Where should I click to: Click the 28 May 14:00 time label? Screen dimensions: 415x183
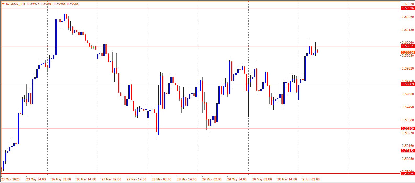187,179
